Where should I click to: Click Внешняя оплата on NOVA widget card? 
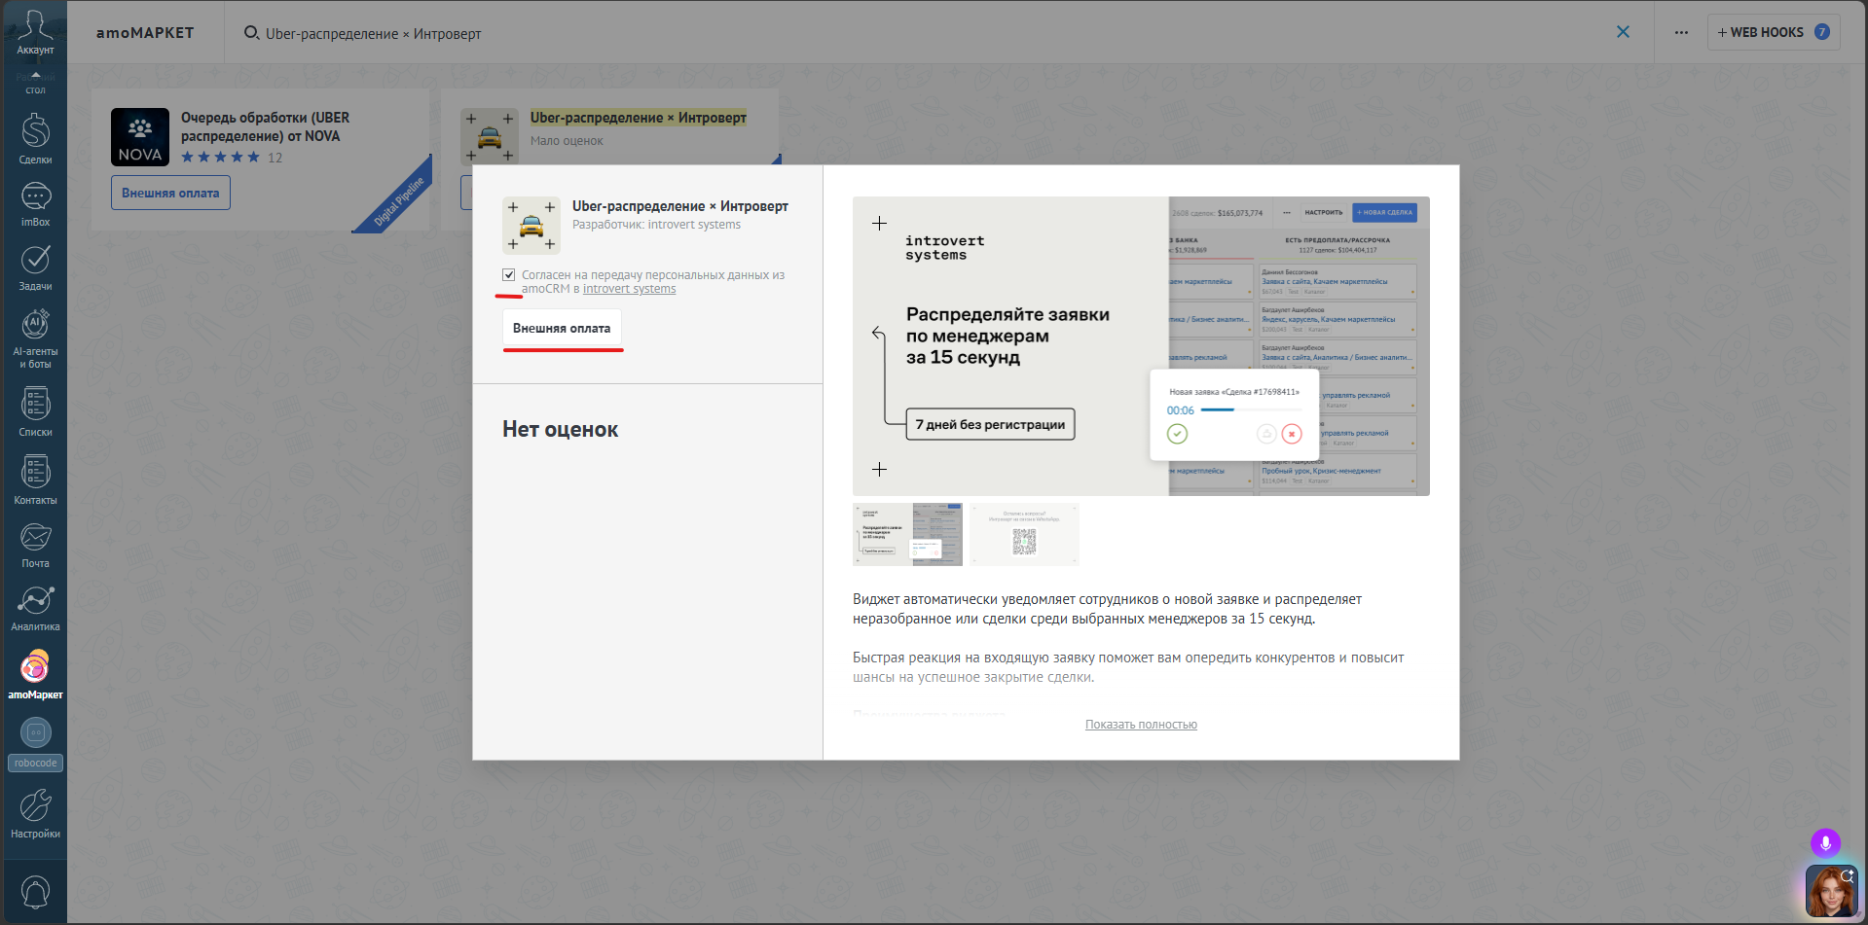pyautogui.click(x=170, y=193)
